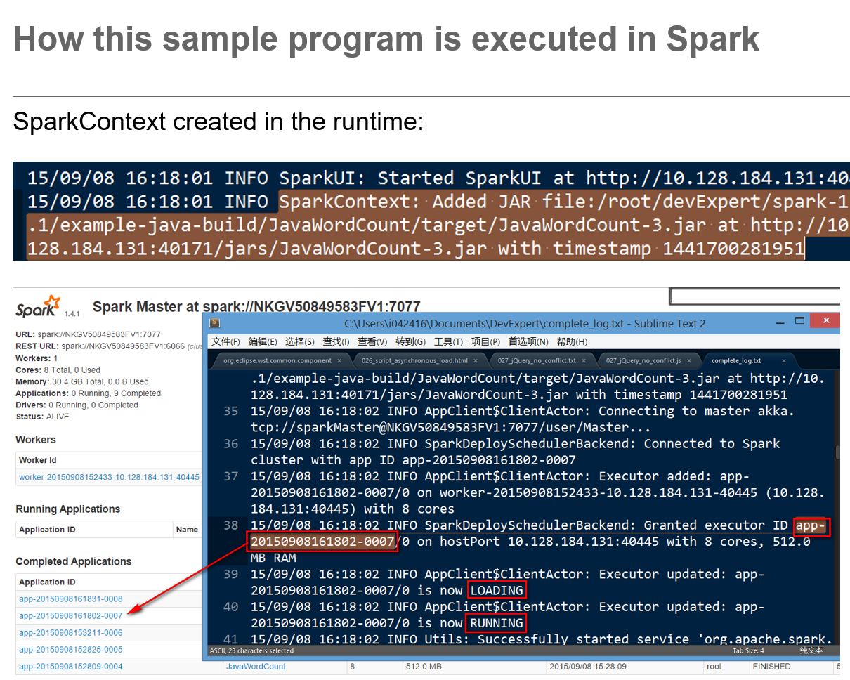Click line number 39 in gutter

231,574
